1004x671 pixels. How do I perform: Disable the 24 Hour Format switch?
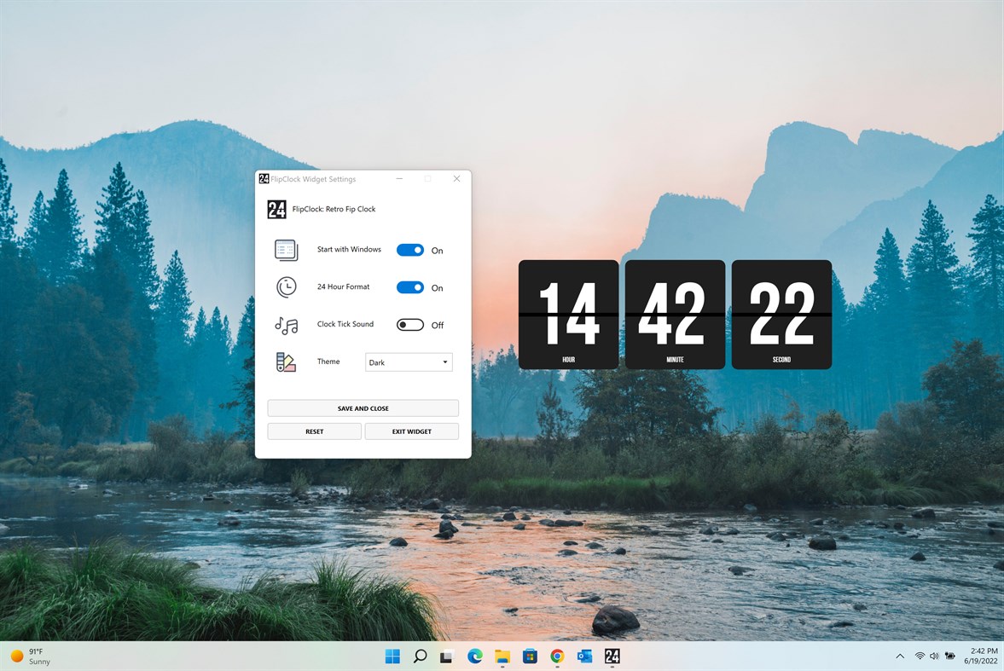click(x=409, y=287)
